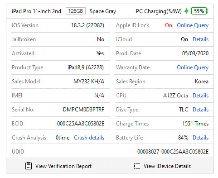The width and height of the screenshot is (218, 178).
Task: Click the green charging lightning bolt icon
Action: [187, 11]
